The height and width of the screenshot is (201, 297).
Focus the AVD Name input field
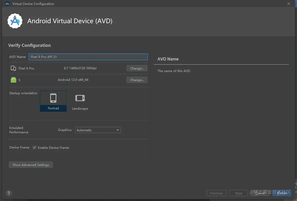pos(88,57)
